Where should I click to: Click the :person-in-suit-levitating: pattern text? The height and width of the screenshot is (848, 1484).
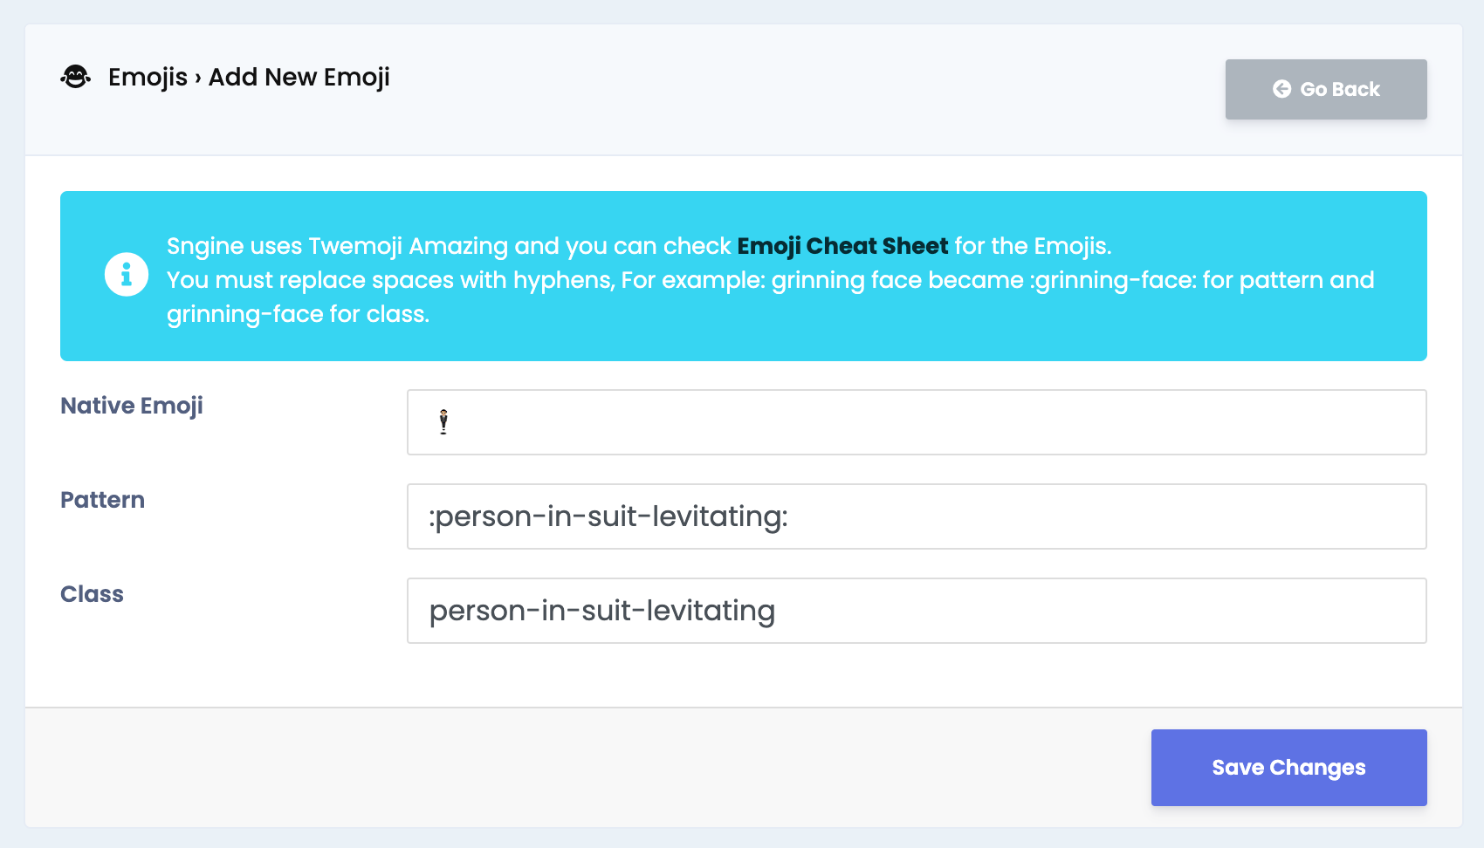608,516
